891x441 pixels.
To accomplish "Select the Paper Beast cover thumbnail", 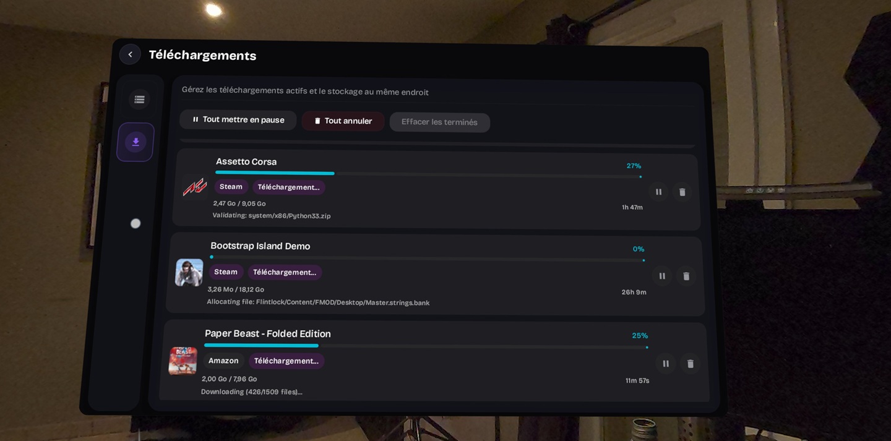I will click(183, 361).
